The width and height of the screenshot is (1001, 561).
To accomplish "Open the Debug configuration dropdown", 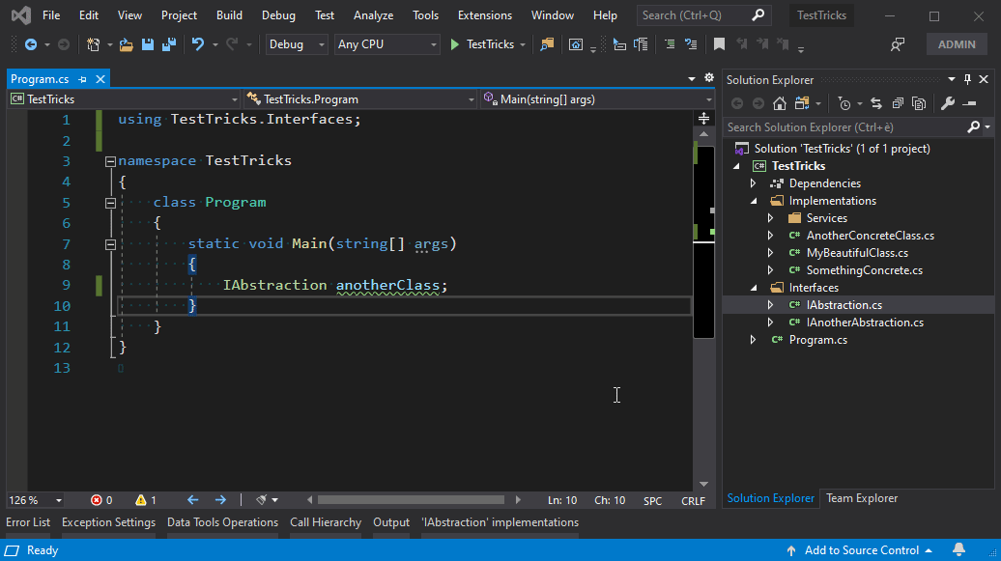I will pos(297,44).
